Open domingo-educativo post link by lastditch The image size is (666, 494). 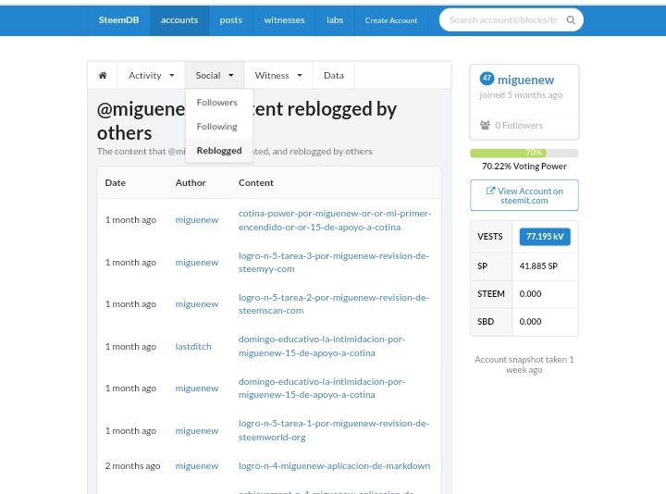click(322, 346)
